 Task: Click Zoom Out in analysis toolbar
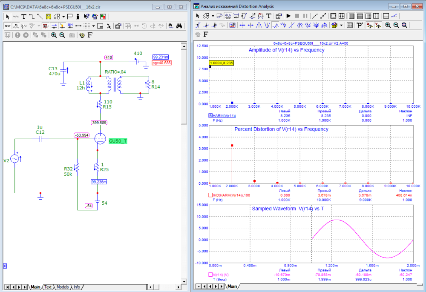tap(396, 26)
